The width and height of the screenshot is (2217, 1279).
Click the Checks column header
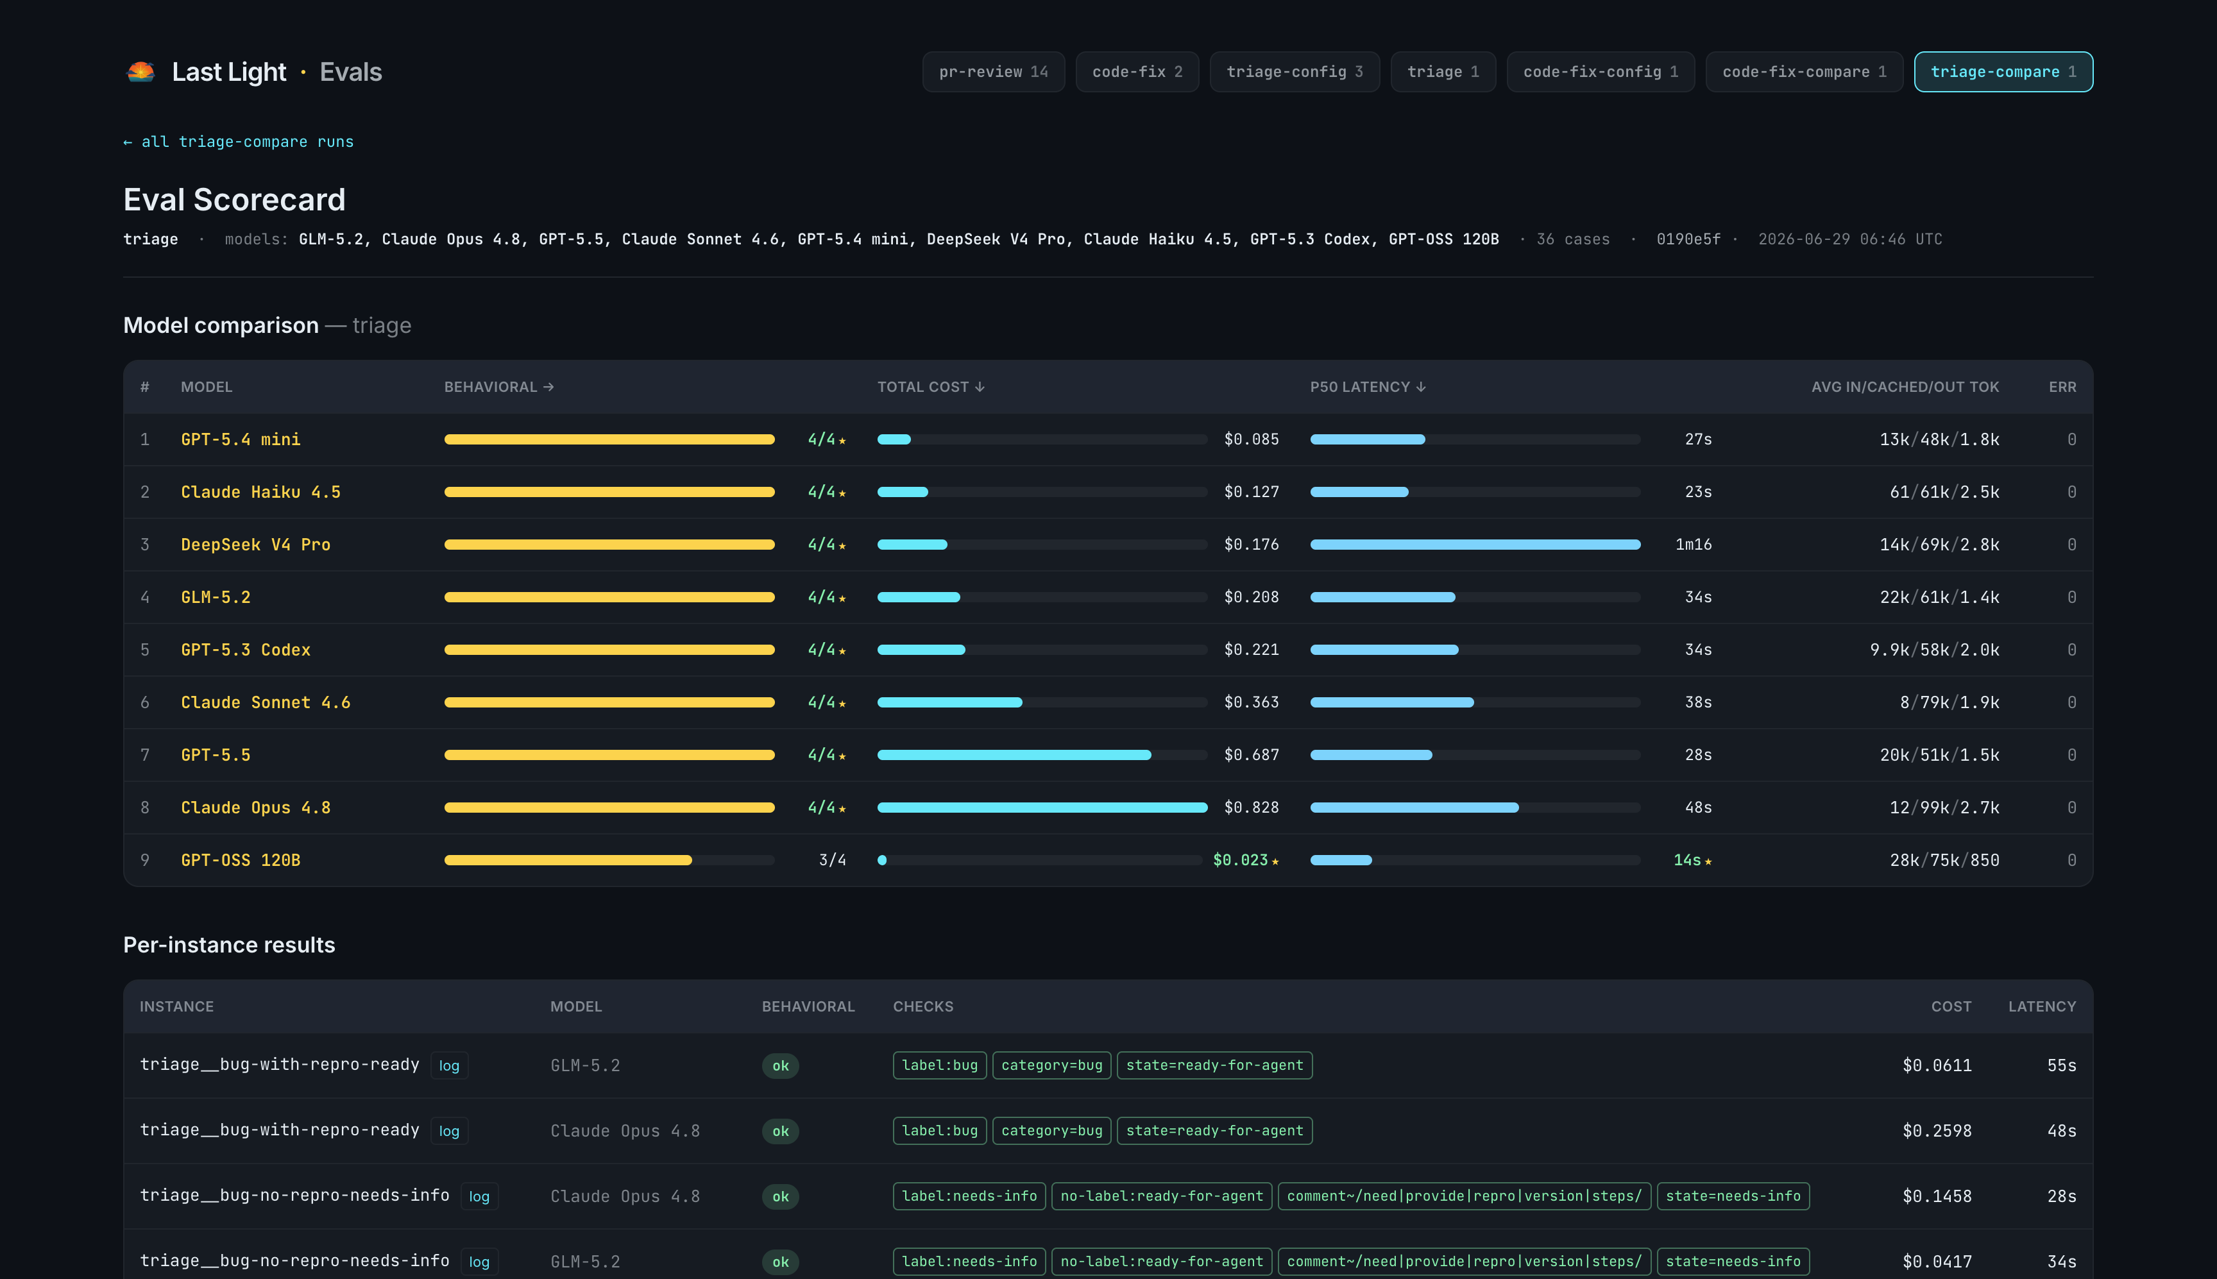click(x=923, y=1006)
